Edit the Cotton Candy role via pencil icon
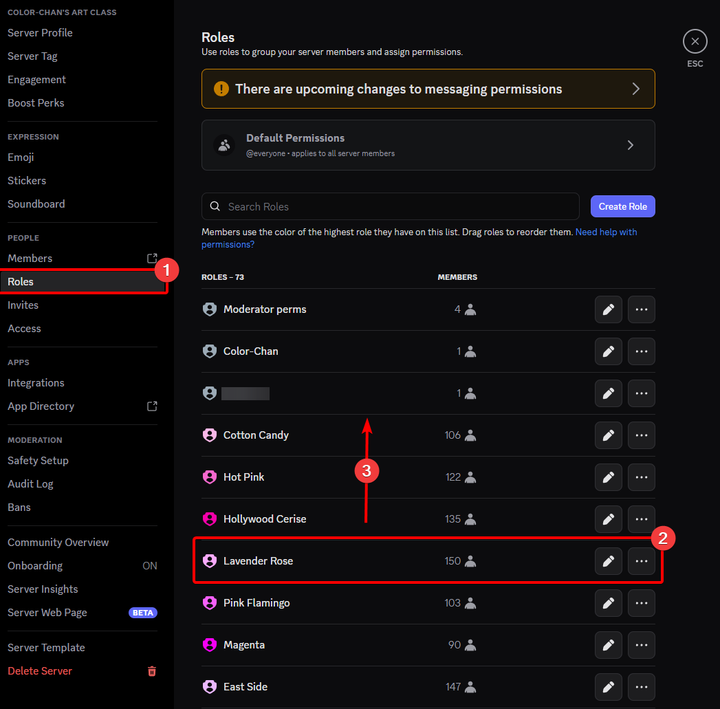Screen dimensions: 720x709 click(608, 435)
